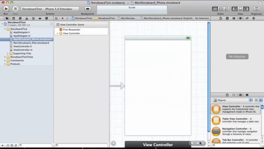Select Table View Controller library object

tap(236, 120)
